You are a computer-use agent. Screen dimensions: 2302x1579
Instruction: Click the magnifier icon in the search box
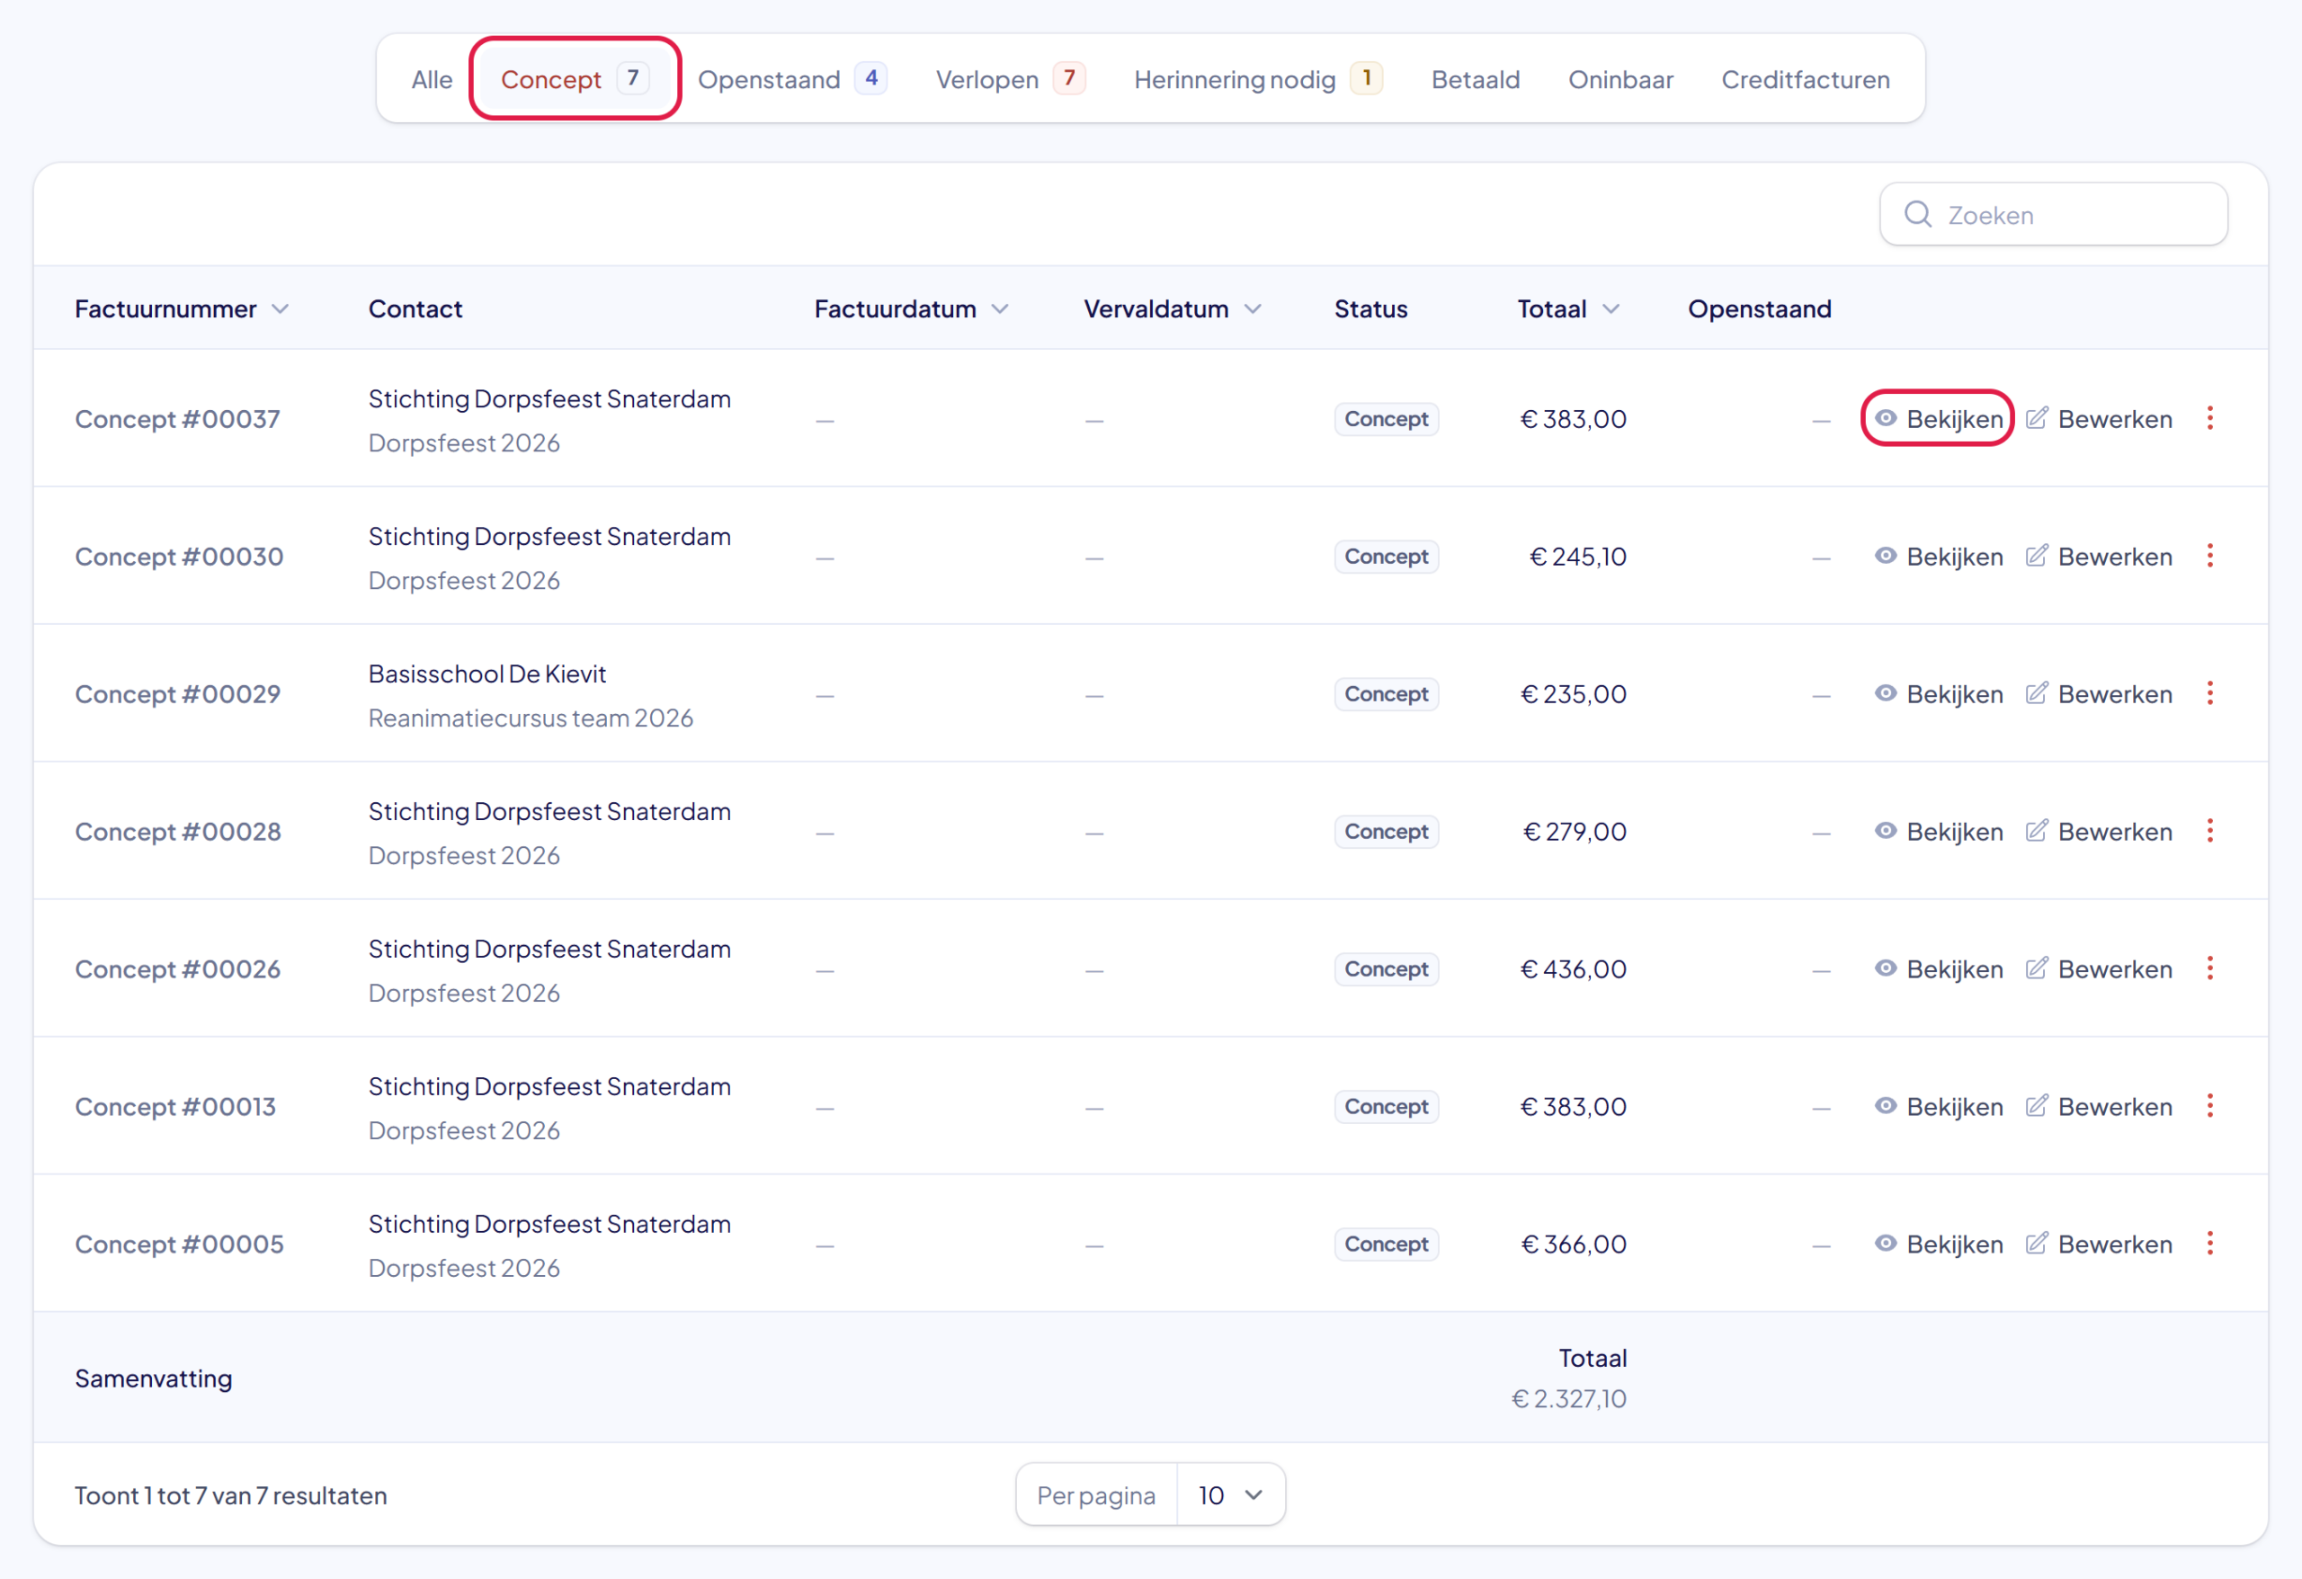coord(1918,214)
